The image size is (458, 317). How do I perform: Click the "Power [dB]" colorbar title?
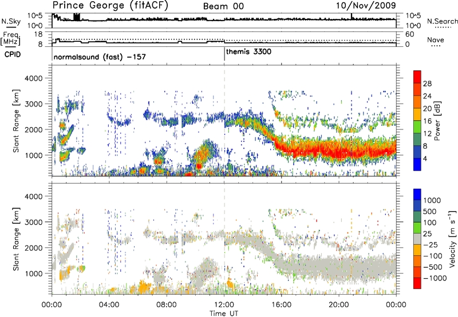(x=437, y=121)
